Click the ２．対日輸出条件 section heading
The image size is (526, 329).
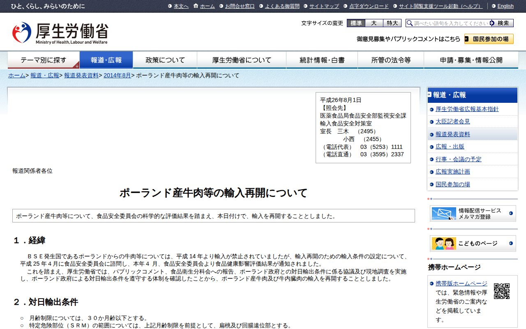tap(45, 302)
